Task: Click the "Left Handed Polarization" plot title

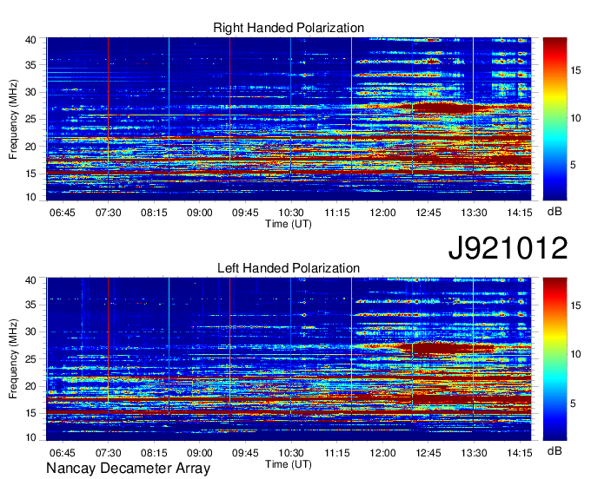Action: point(289,268)
